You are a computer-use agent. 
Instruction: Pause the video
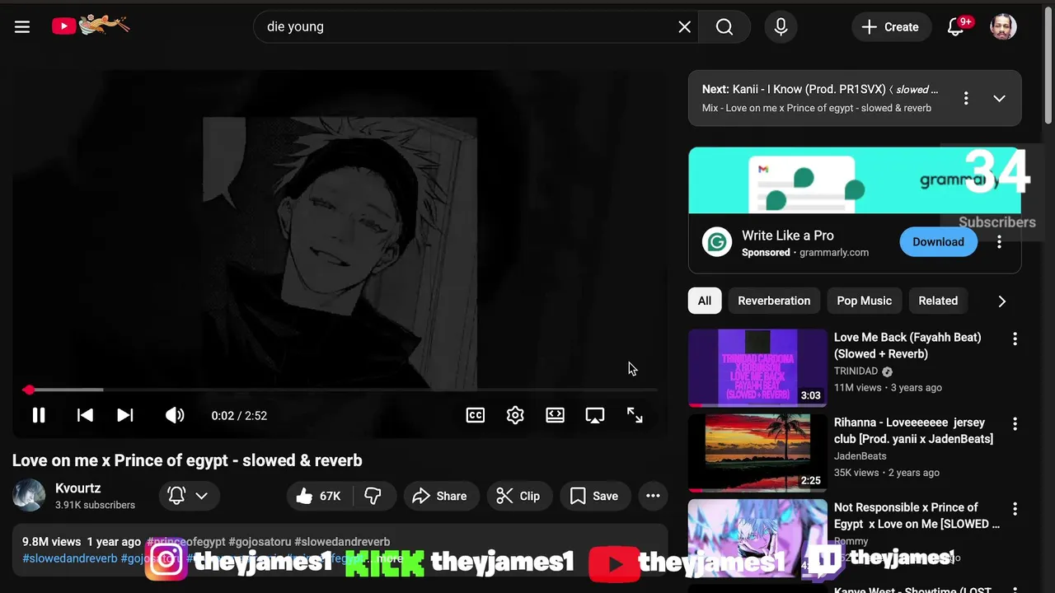point(39,415)
